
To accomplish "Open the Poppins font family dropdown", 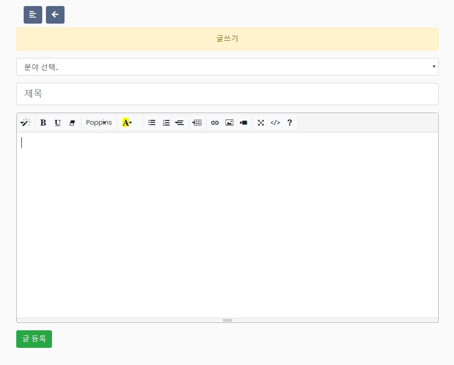I will 99,123.
